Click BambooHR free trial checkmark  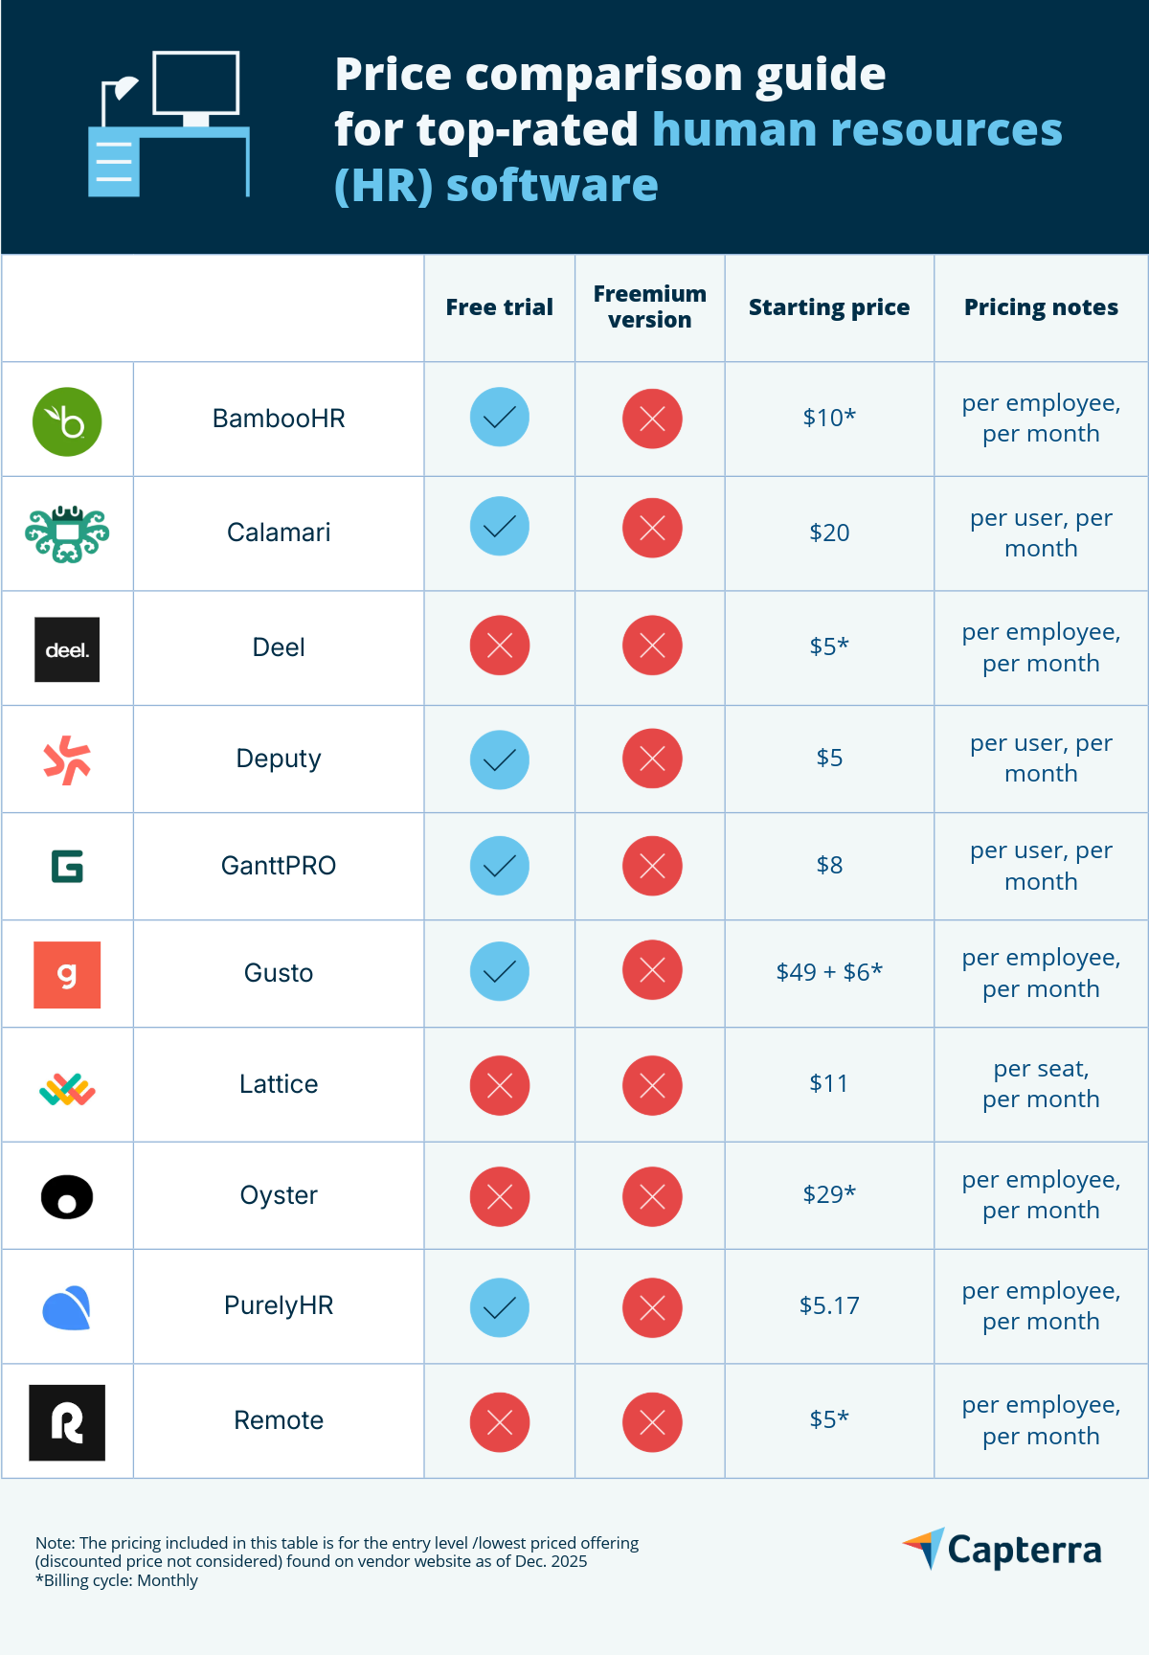coord(500,418)
